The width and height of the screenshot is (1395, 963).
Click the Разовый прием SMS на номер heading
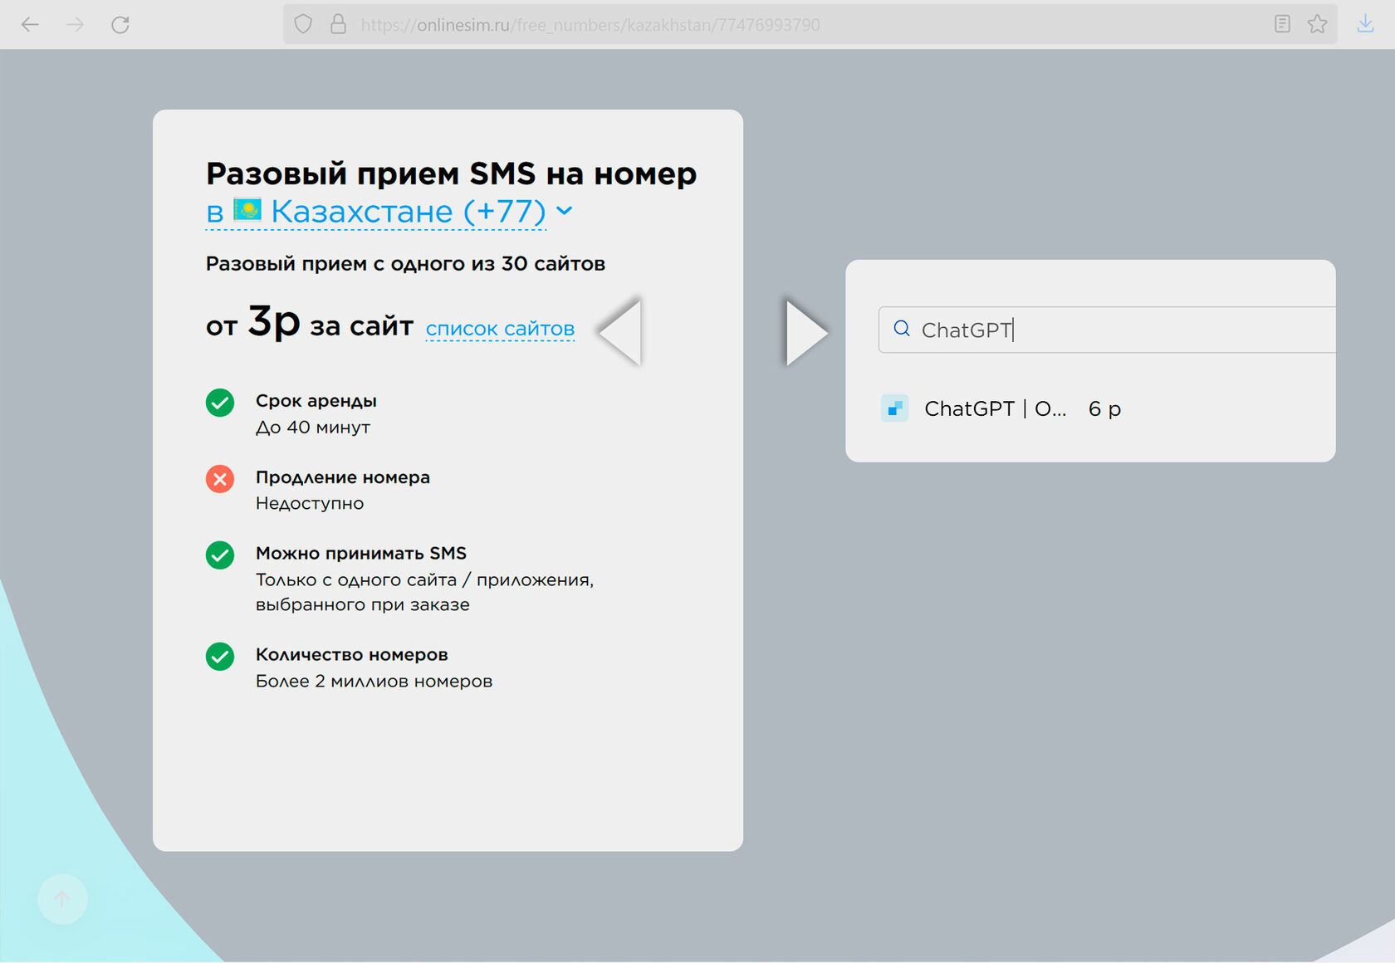[451, 174]
